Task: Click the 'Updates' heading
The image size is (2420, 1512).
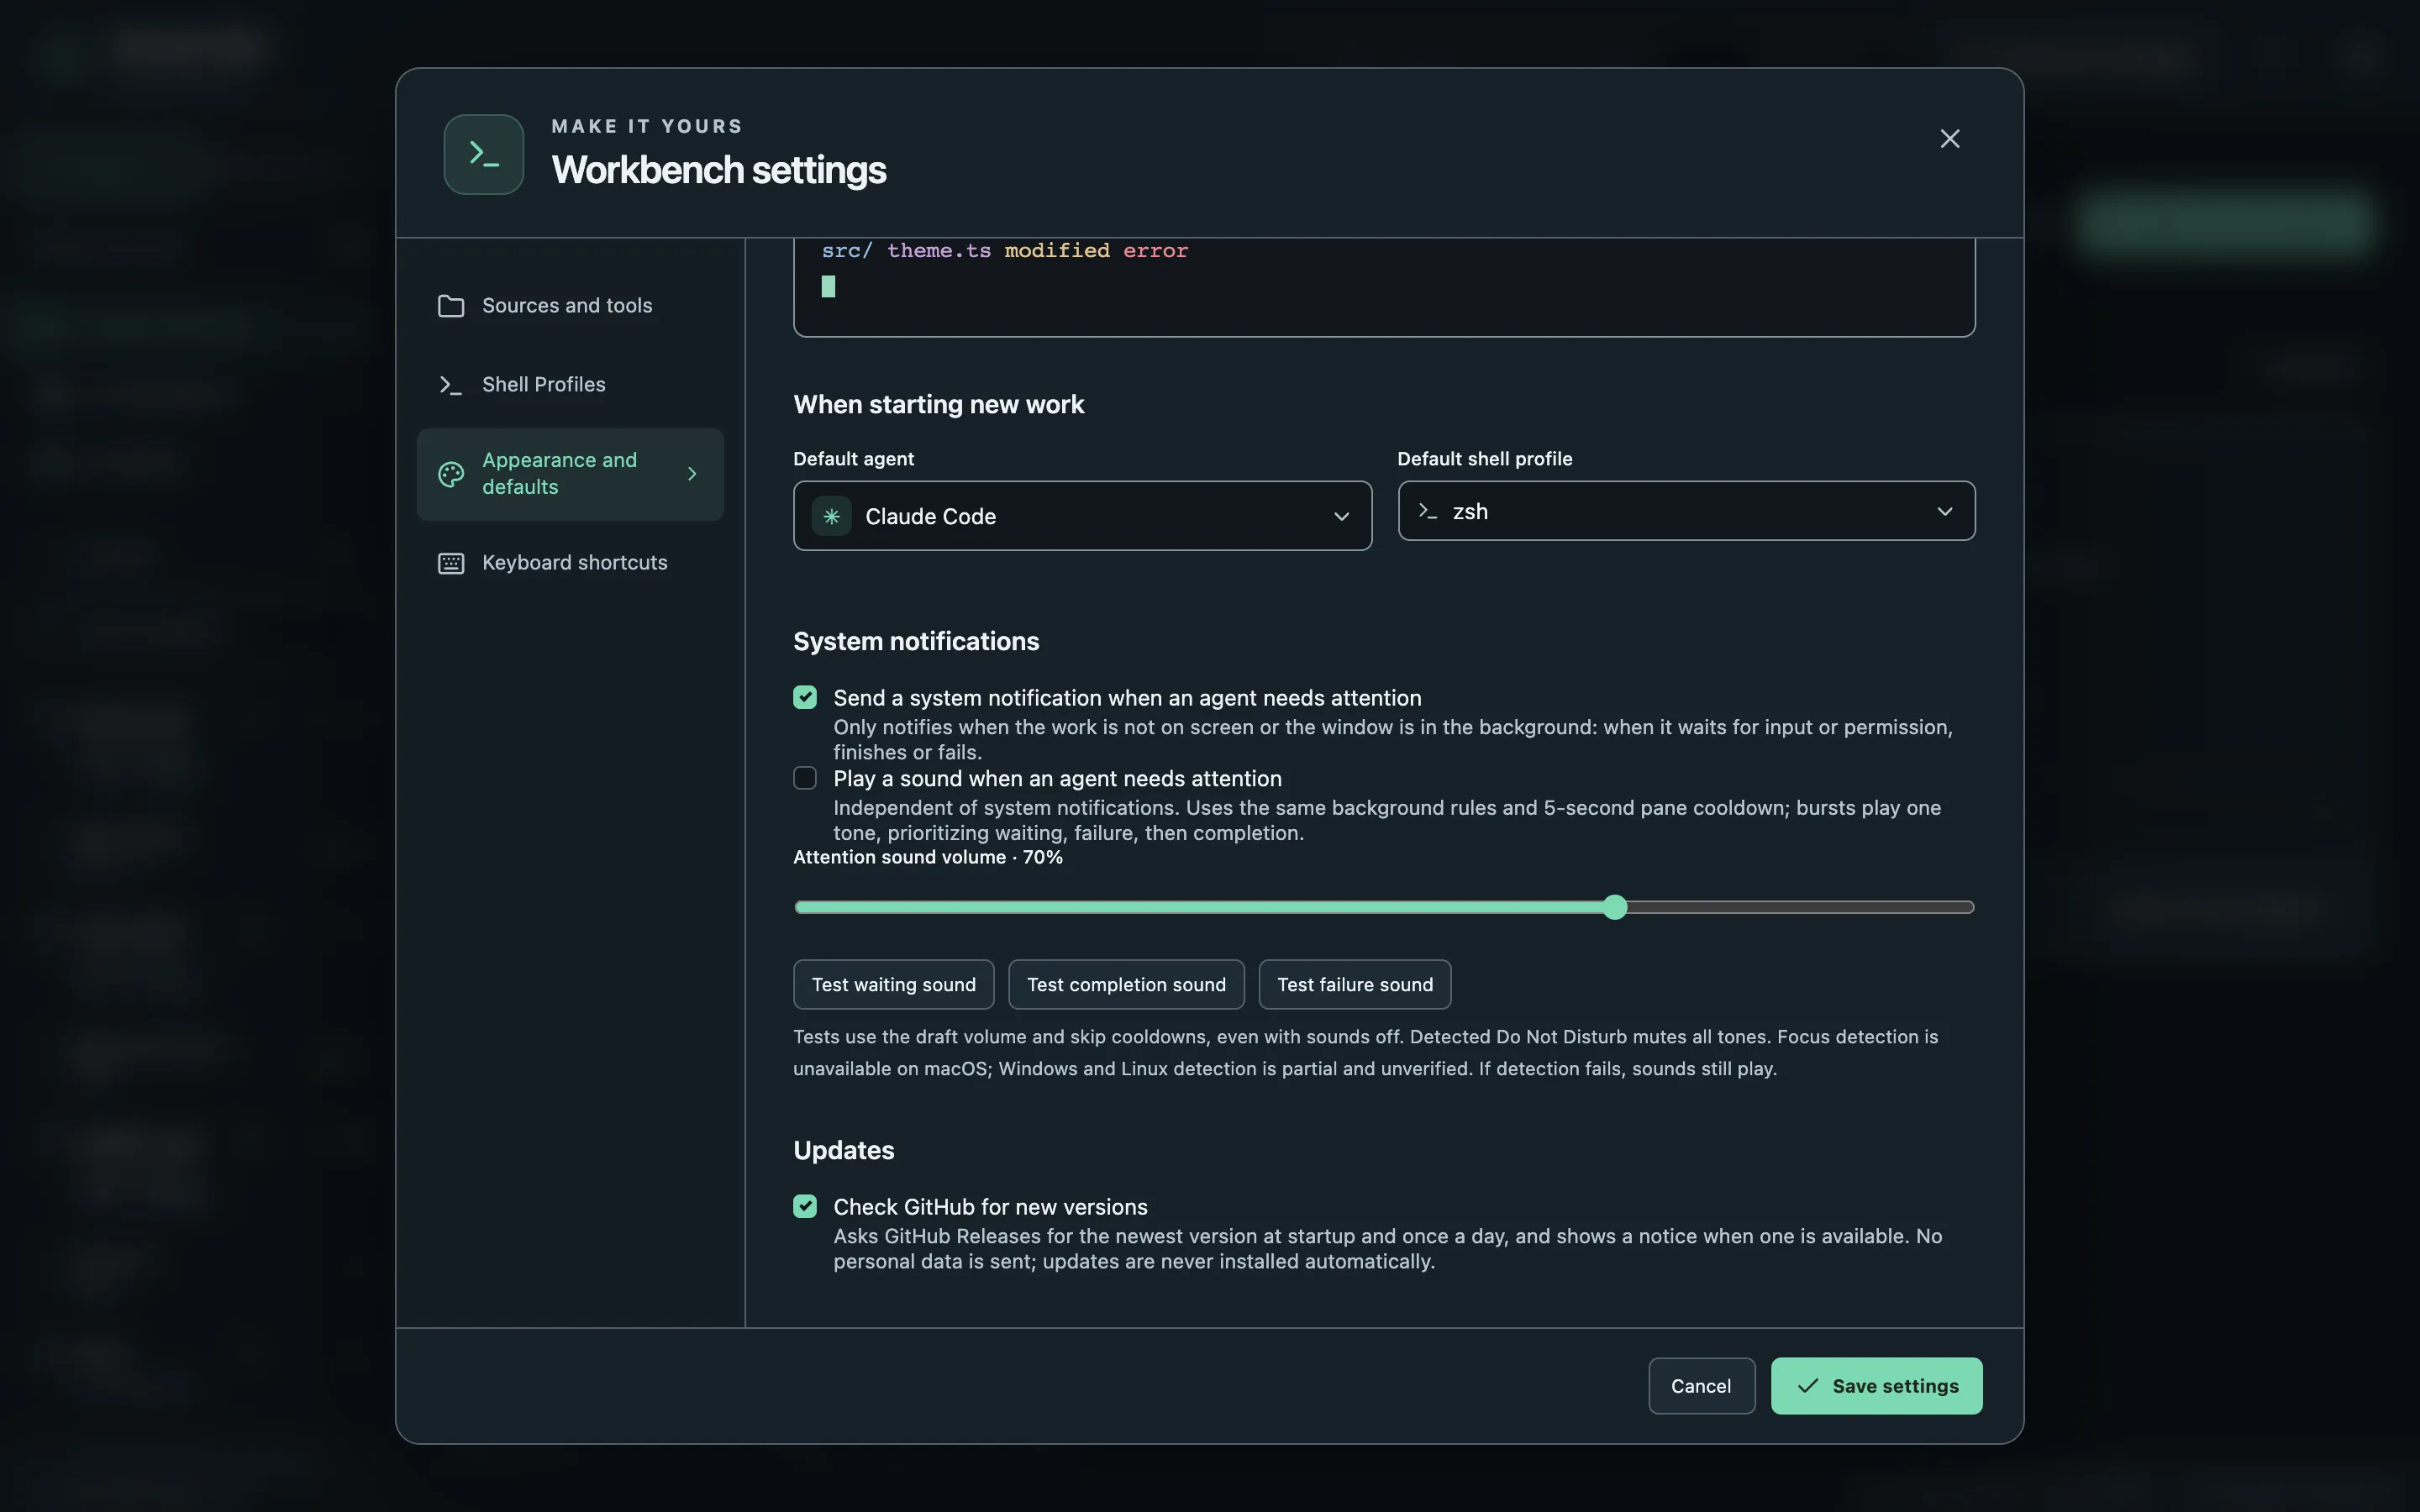Action: pyautogui.click(x=844, y=1150)
